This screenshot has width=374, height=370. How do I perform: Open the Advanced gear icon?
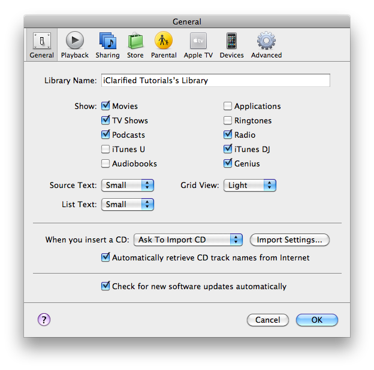[266, 45]
